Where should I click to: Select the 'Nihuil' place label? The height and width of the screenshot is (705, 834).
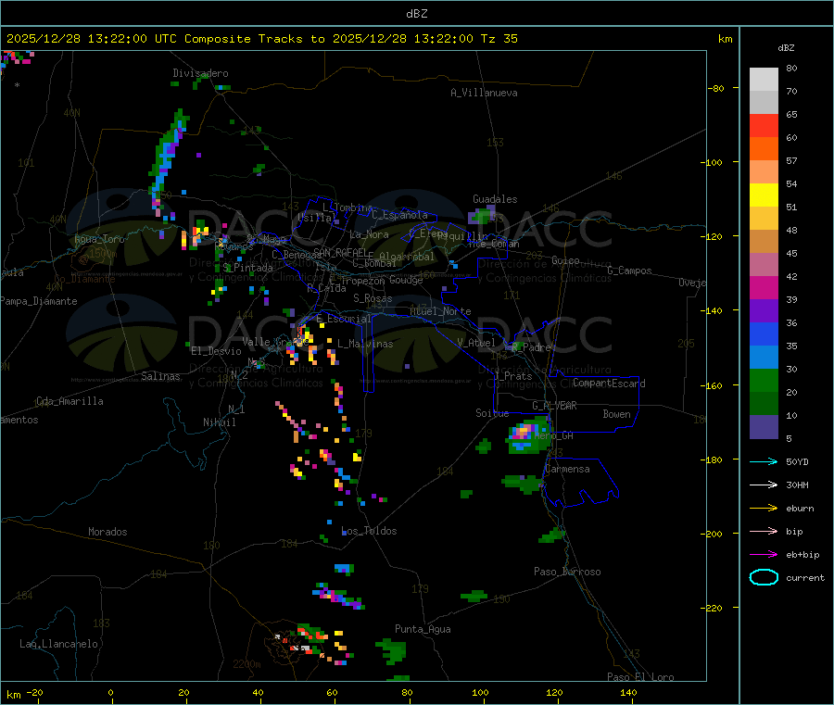(x=220, y=422)
